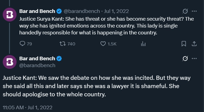The width and height of the screenshot is (204, 112).
Task: Click the "11:05 AM · Jul 1, 2022" timestamp
Action: pyautogui.click(x=28, y=107)
